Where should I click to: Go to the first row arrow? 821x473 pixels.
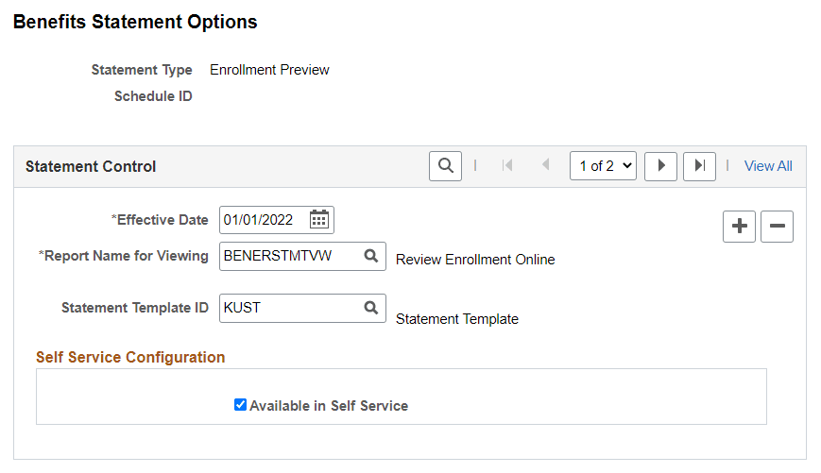coord(507,166)
